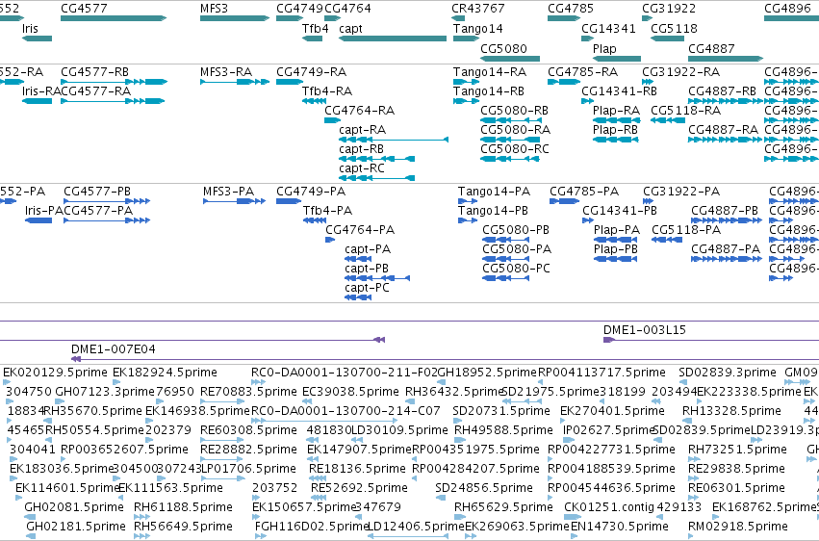Click the LD12406.5prime EST label

point(416,527)
